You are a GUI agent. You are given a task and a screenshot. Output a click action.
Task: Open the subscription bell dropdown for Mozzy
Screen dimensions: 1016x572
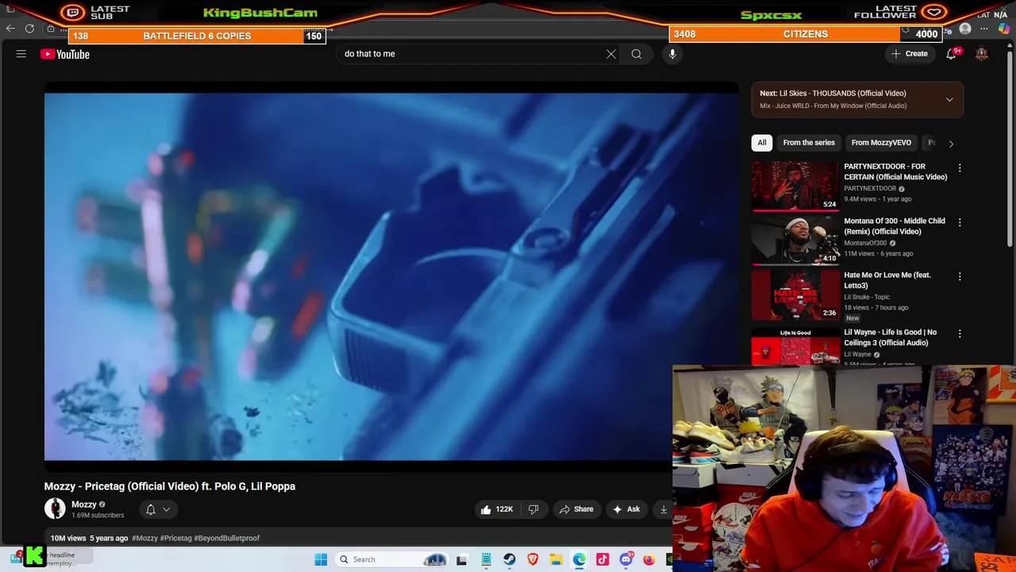coord(158,509)
